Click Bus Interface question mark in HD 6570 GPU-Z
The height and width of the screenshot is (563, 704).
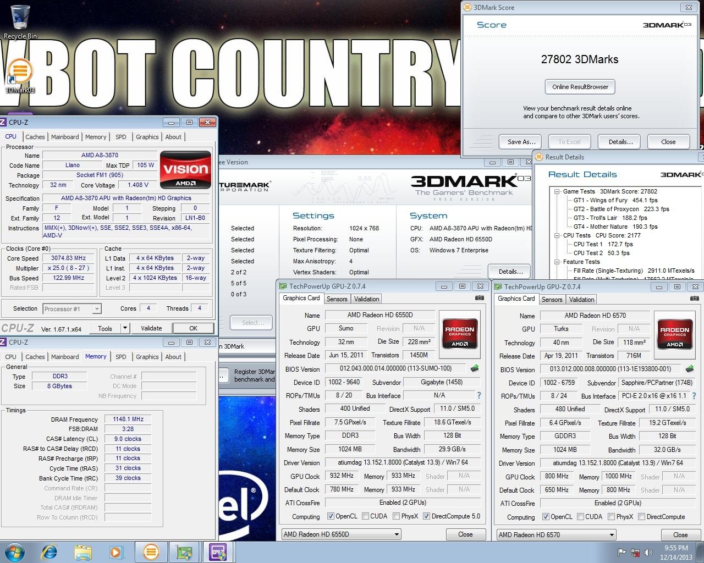coord(694,396)
